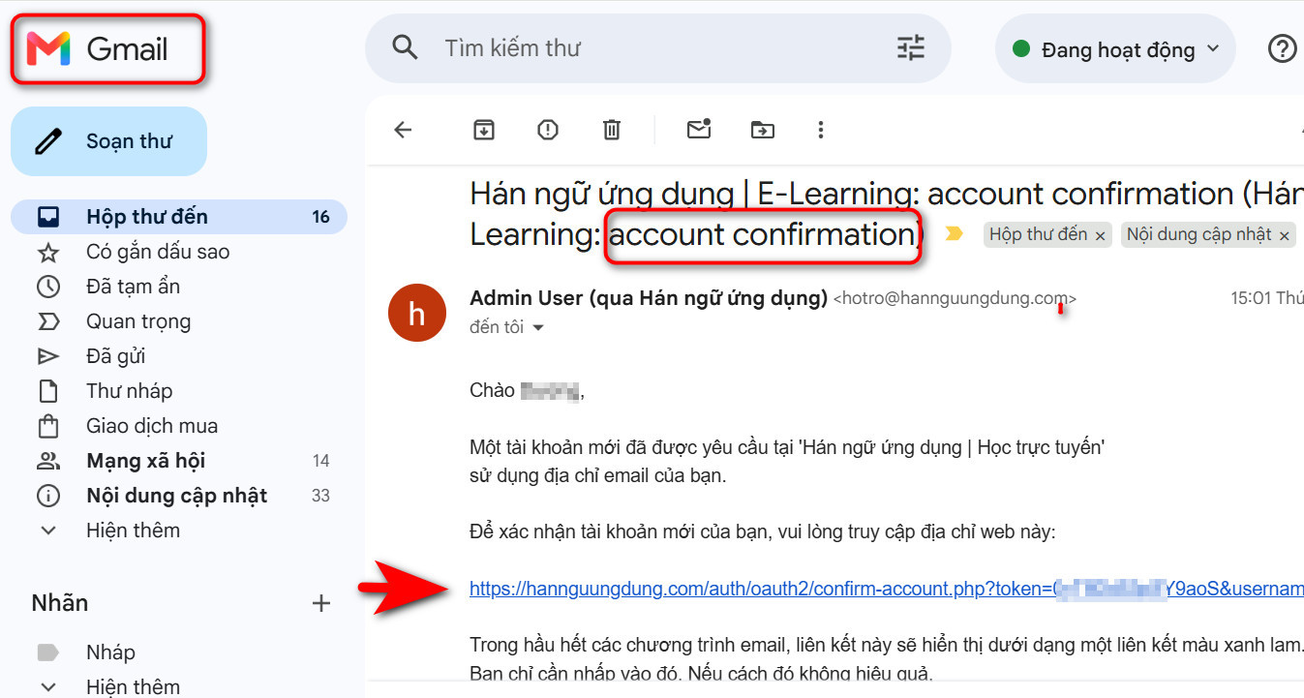
Task: Click the sender avatar 'h'
Action: point(417,312)
